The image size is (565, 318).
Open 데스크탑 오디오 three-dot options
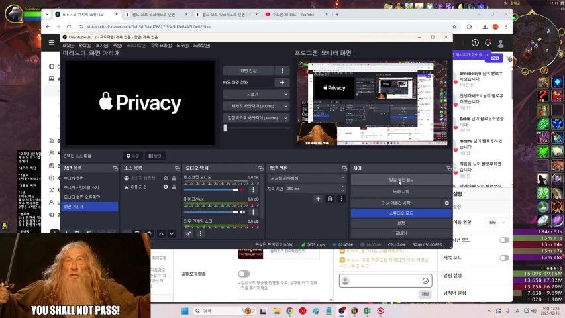253,190
